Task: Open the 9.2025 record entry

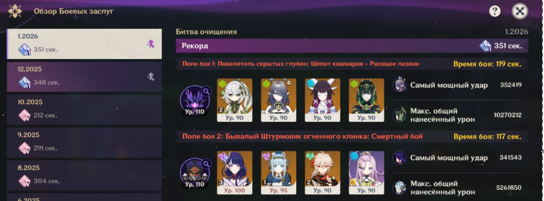Action: [84, 142]
